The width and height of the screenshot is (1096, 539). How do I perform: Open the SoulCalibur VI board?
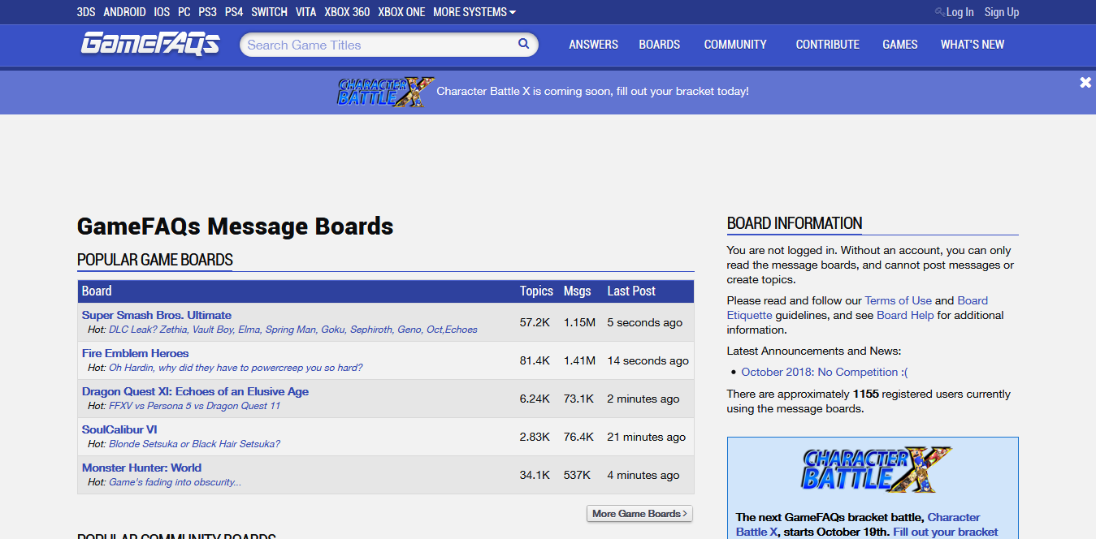click(119, 429)
